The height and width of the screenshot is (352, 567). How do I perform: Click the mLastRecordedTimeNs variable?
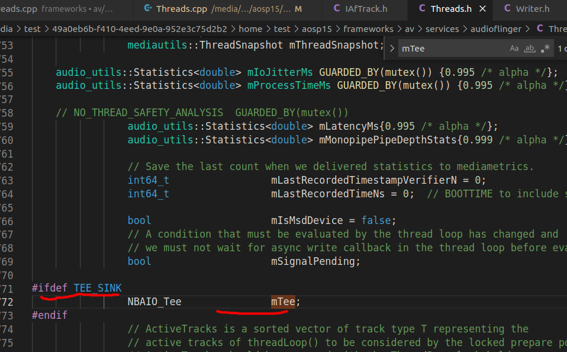coord(328,194)
